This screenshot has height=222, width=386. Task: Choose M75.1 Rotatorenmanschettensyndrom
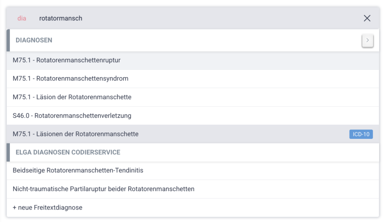tap(70, 79)
